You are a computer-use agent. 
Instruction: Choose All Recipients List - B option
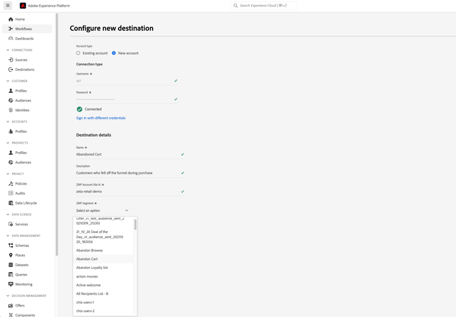(103, 294)
